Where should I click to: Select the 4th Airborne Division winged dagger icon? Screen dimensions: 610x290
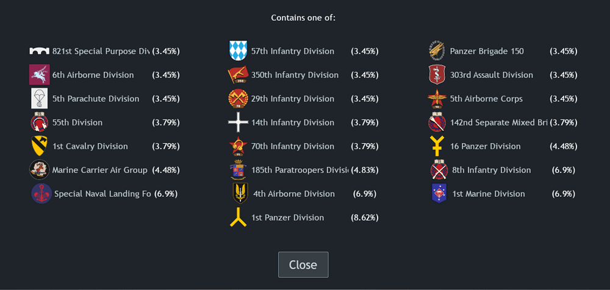pos(240,194)
